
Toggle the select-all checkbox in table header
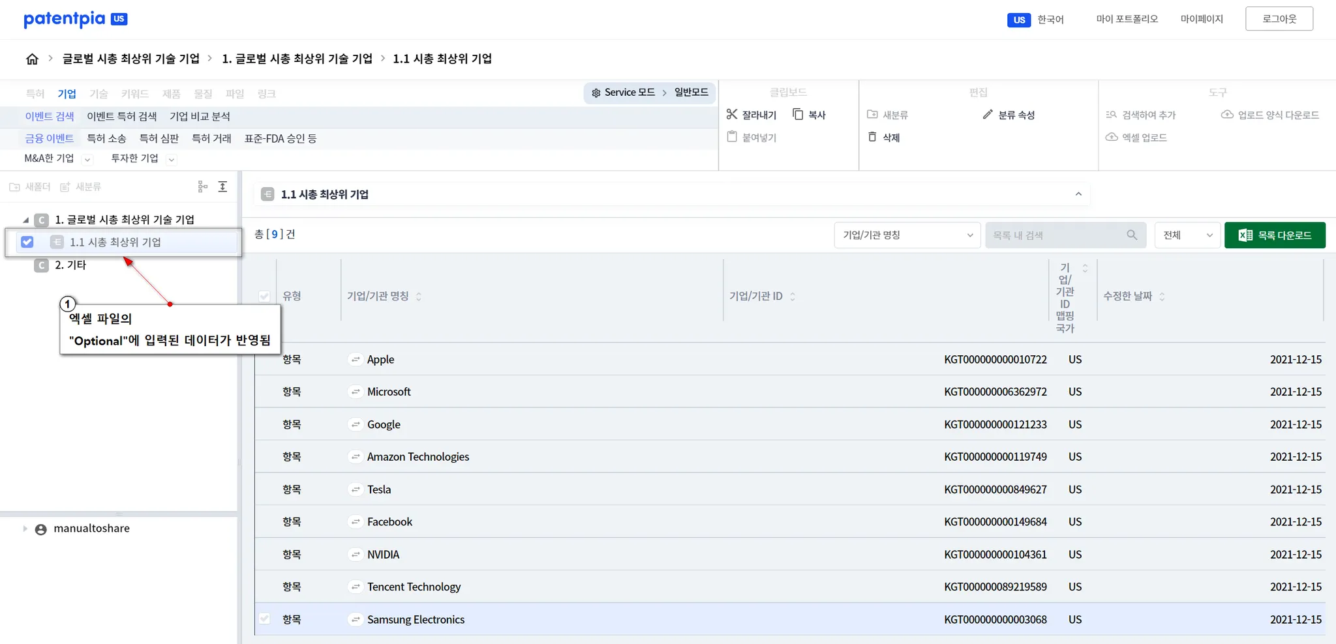(264, 297)
